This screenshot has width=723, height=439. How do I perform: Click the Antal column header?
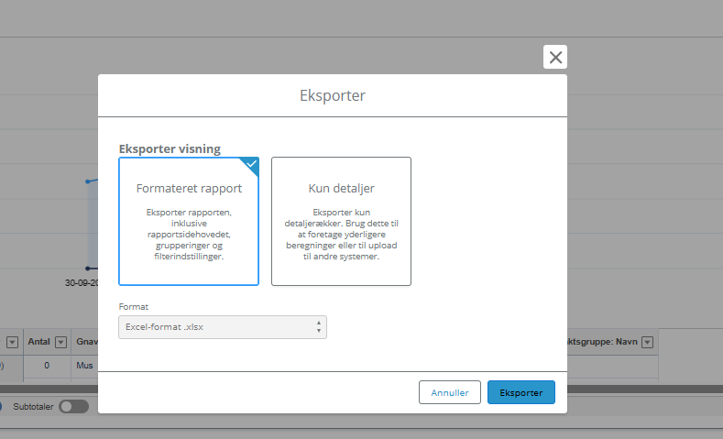click(x=38, y=343)
